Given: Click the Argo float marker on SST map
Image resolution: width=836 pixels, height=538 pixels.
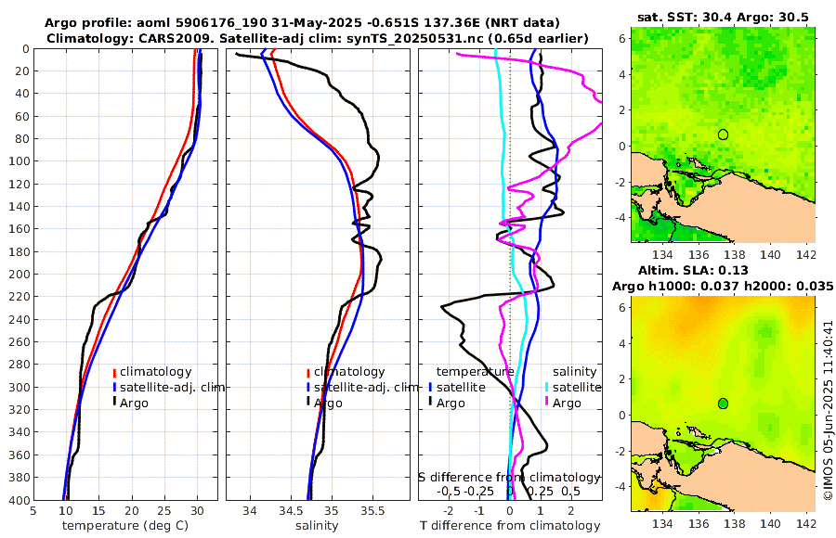Looking at the screenshot, I should point(723,134).
